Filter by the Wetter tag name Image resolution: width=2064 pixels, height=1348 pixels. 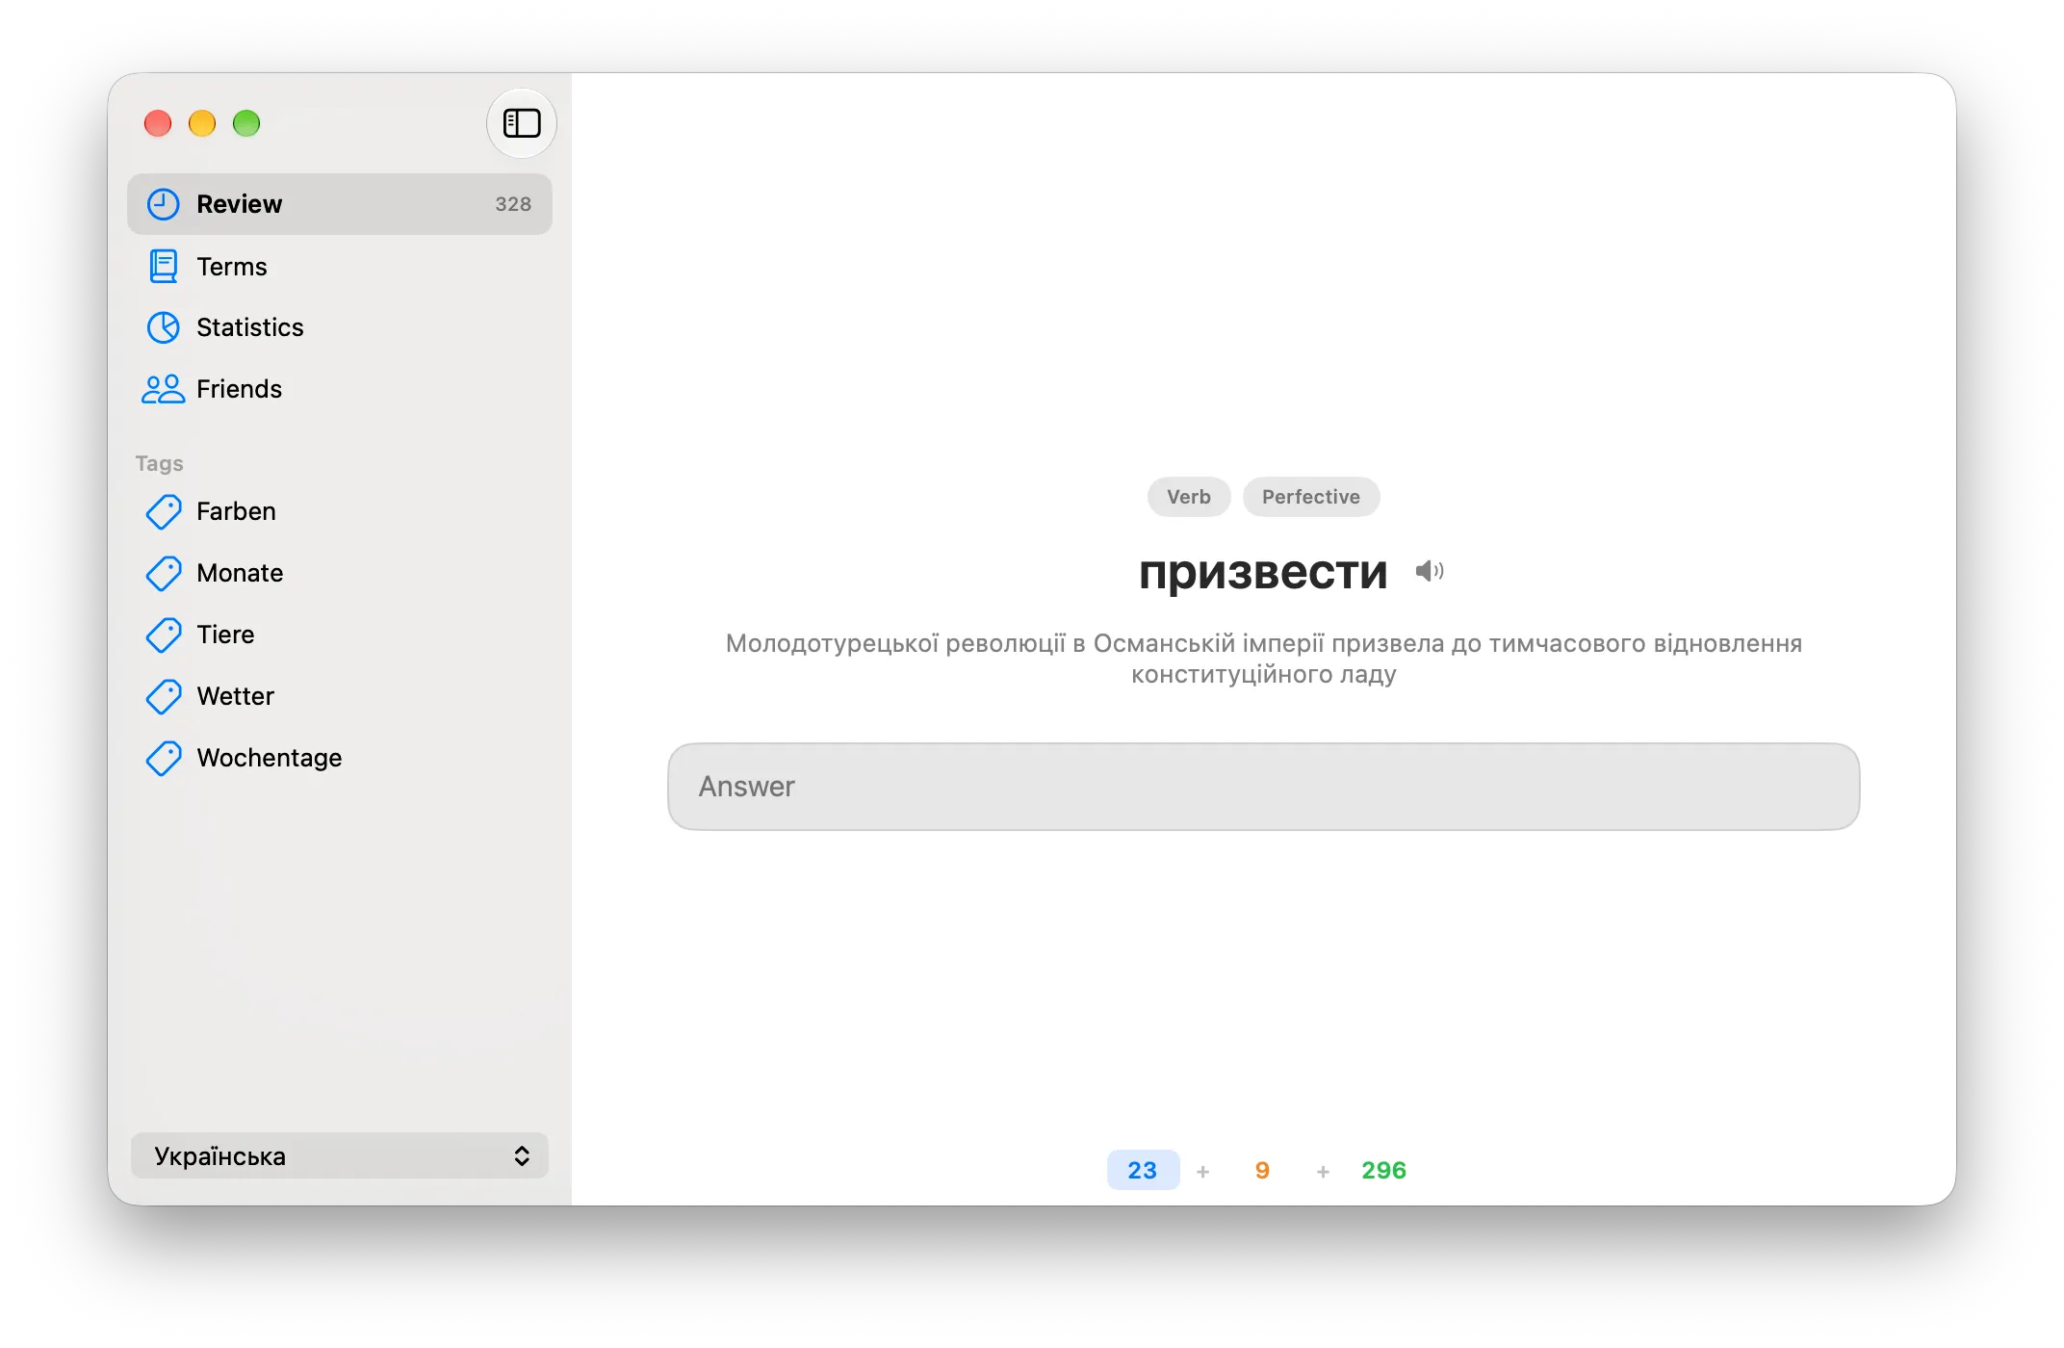coord(235,696)
